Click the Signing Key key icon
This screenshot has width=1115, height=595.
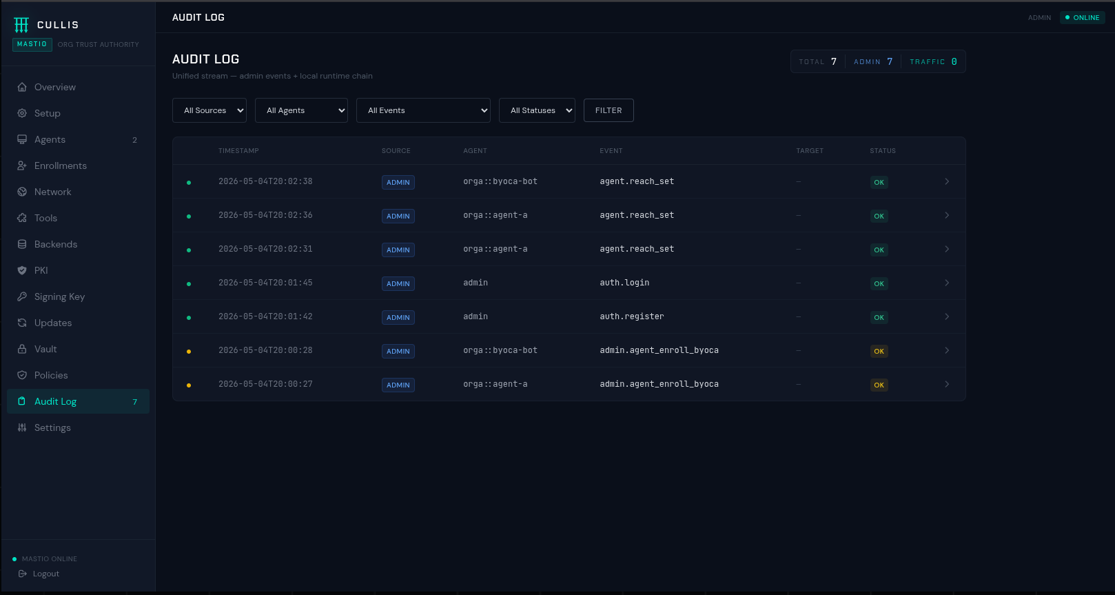point(22,296)
